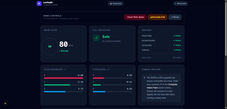Open the Next.js dev tools badge
Image resolution: width=227 pixels, height=109 pixels.
[6, 103]
